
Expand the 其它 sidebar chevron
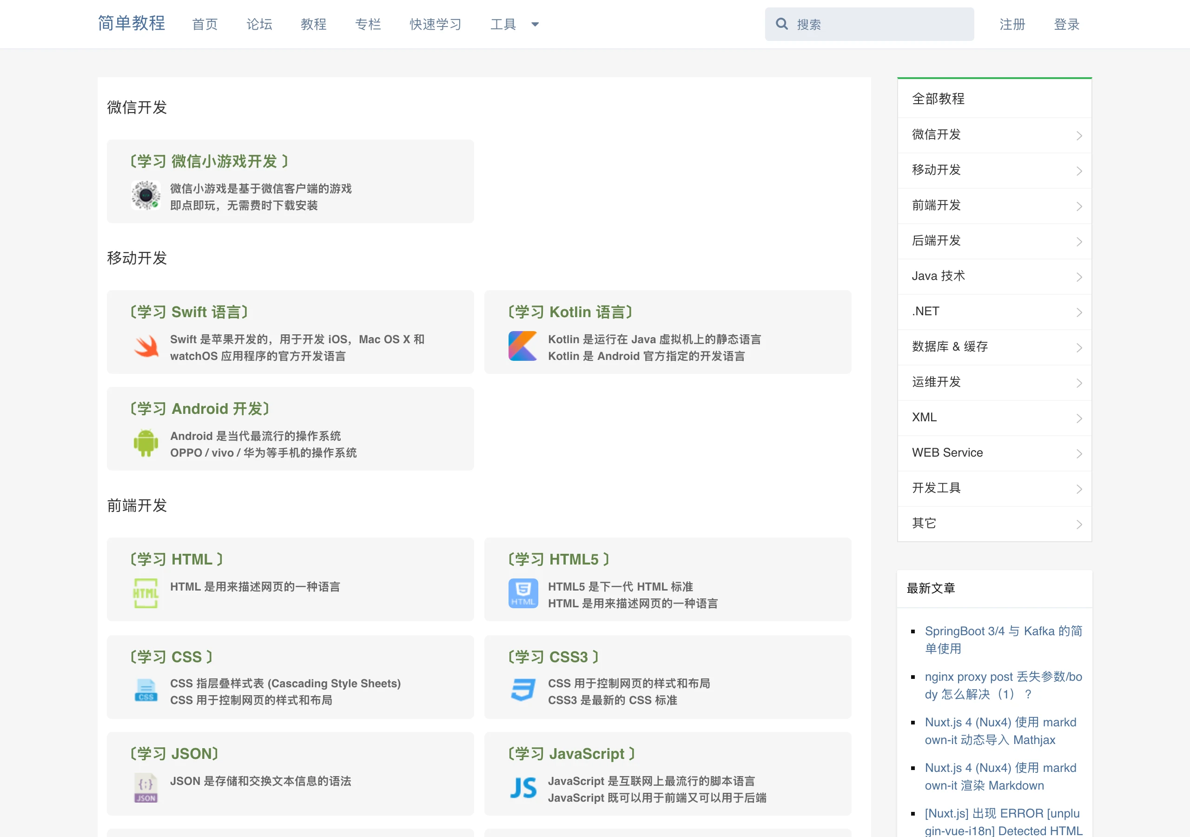(1079, 525)
